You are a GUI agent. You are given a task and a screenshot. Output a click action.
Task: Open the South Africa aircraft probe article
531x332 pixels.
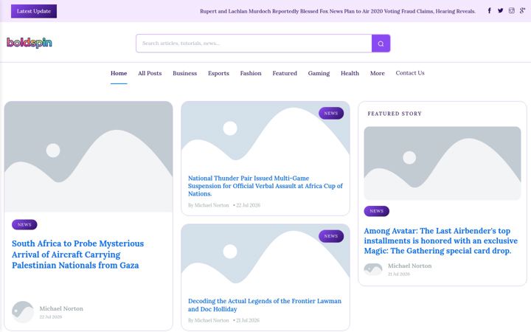(78, 255)
